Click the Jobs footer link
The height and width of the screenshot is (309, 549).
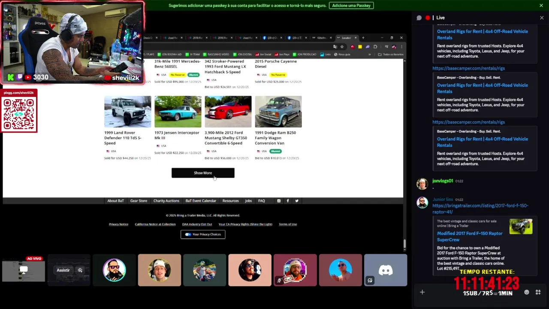click(248, 201)
